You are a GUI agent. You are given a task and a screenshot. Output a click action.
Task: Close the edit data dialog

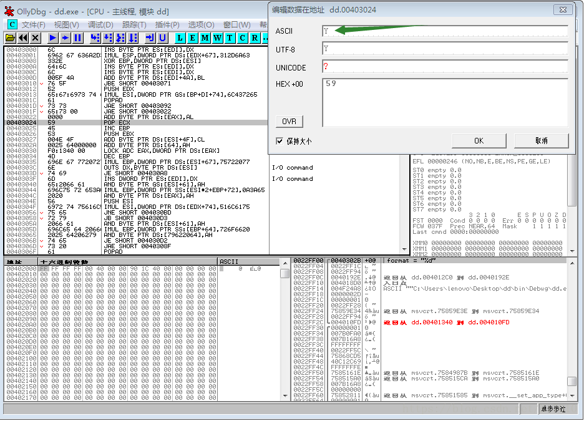[x=563, y=10]
